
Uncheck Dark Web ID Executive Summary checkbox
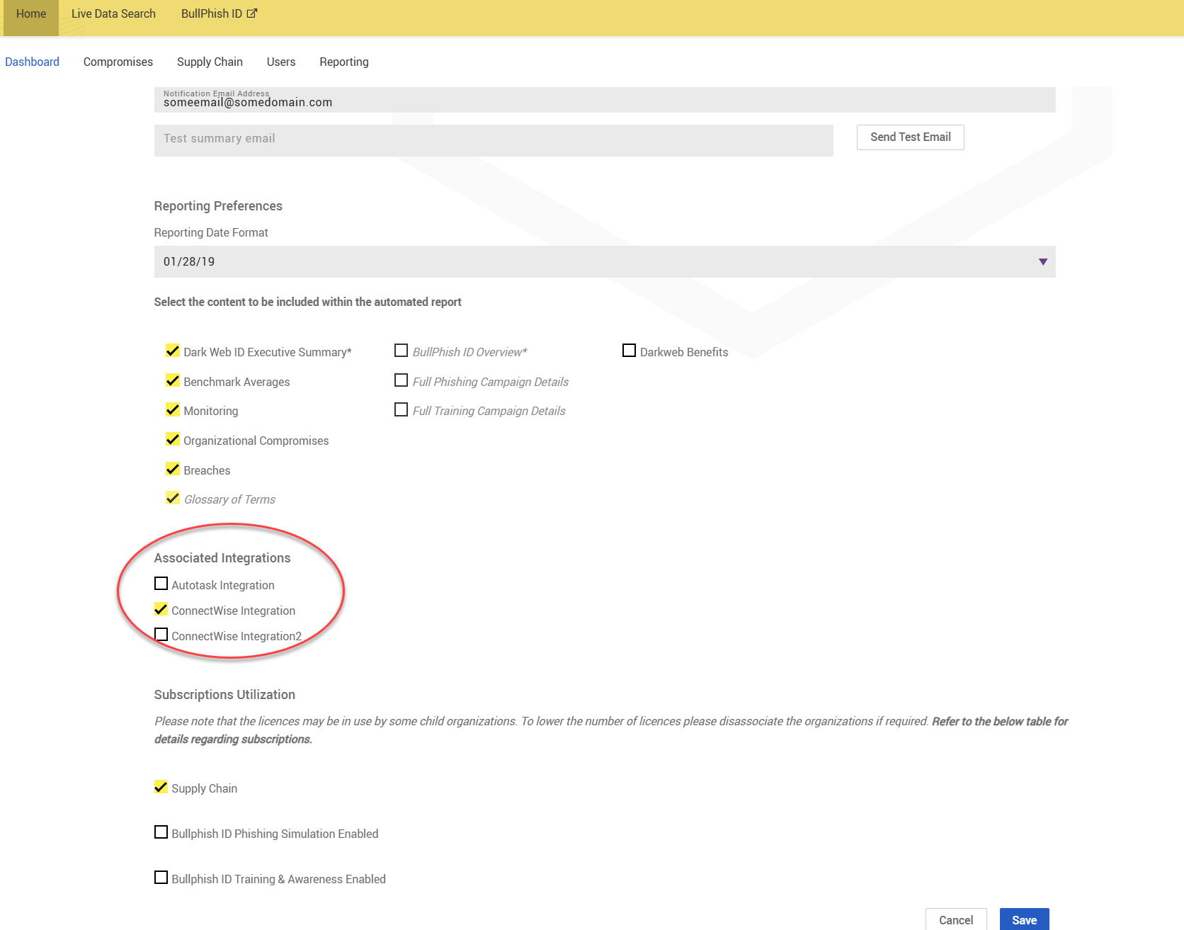click(x=172, y=351)
